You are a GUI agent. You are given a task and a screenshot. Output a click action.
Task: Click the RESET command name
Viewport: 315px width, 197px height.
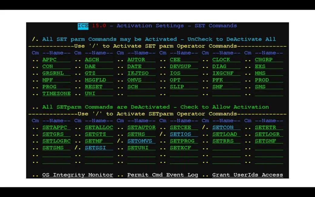(94, 87)
